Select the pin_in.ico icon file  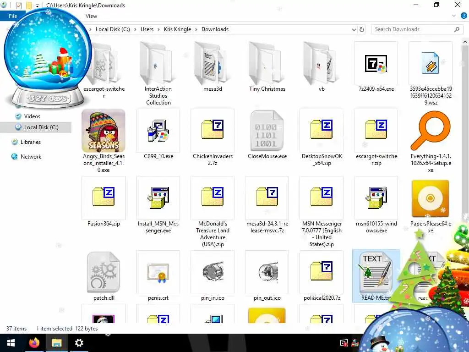point(213,276)
